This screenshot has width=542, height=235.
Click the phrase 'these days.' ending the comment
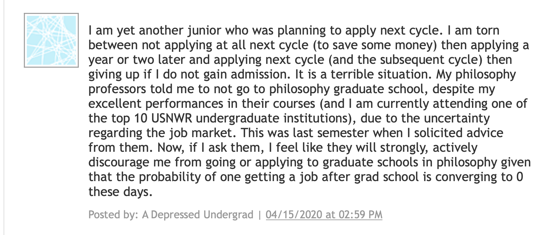(x=120, y=192)
